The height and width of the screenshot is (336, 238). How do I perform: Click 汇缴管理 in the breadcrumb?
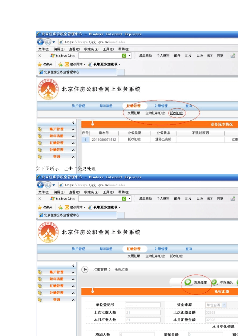[100, 269]
